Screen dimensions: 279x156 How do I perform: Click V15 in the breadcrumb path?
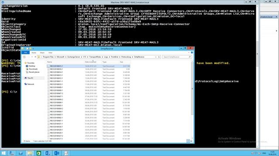(85, 57)
